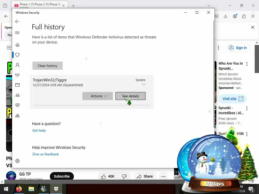The height and width of the screenshot is (194, 259).
Task: Click the Clear history button
Action: tap(47, 66)
